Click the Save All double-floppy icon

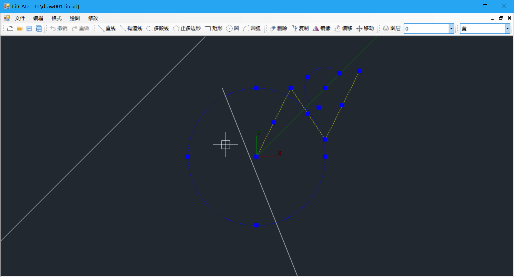coord(39,29)
